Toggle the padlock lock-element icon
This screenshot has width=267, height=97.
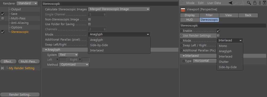[x=255, y=3]
